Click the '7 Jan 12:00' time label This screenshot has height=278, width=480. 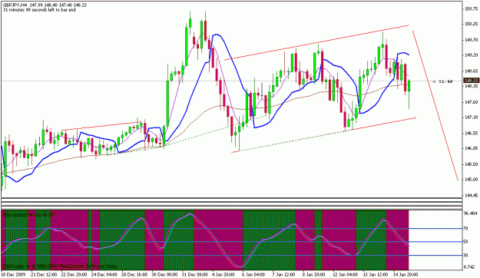click(x=283, y=274)
